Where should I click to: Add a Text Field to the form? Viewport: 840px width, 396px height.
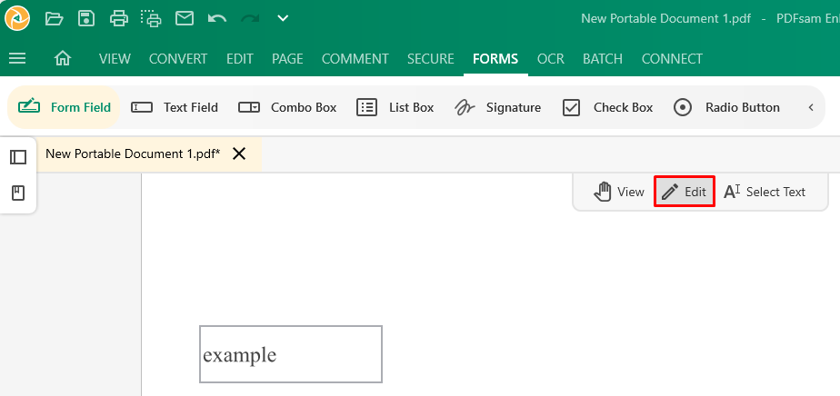tap(175, 107)
